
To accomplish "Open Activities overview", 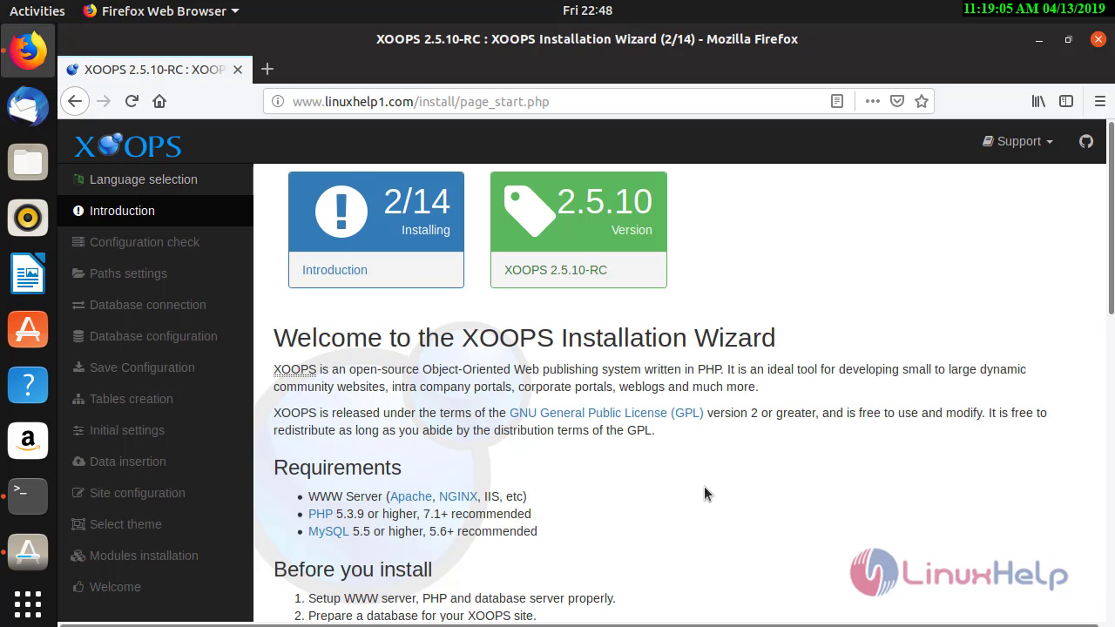I will click(37, 10).
